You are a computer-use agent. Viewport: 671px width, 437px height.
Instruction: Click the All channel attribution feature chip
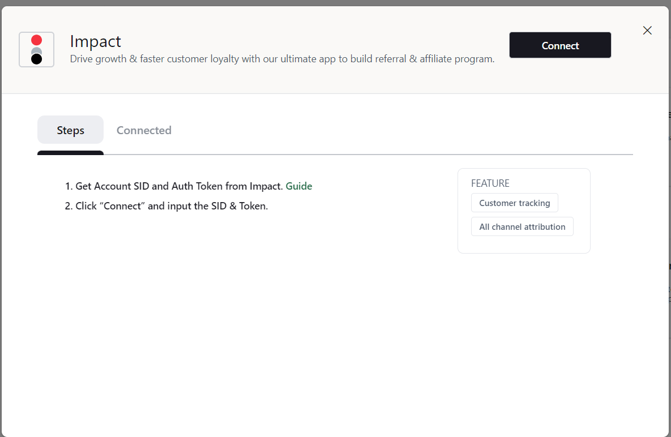pos(522,226)
